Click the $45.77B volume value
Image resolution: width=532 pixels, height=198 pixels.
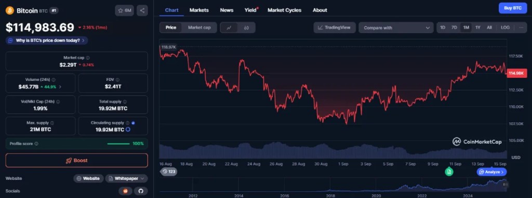tap(28, 87)
